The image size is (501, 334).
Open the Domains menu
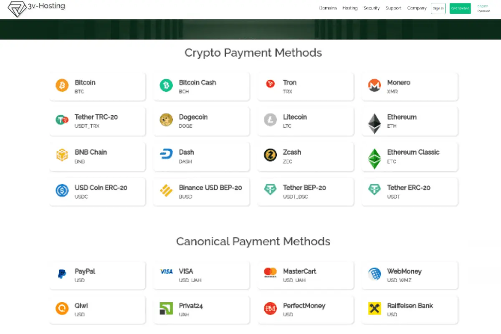coord(328,8)
